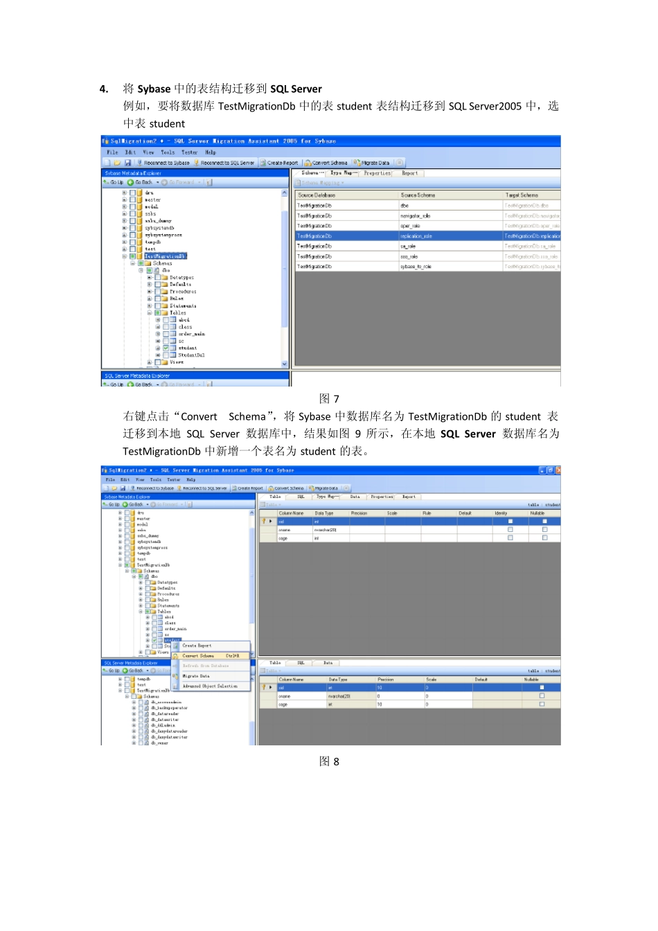Click Reconnect to SQL Server in Figure 8
The image size is (658, 931).
pos(202,488)
